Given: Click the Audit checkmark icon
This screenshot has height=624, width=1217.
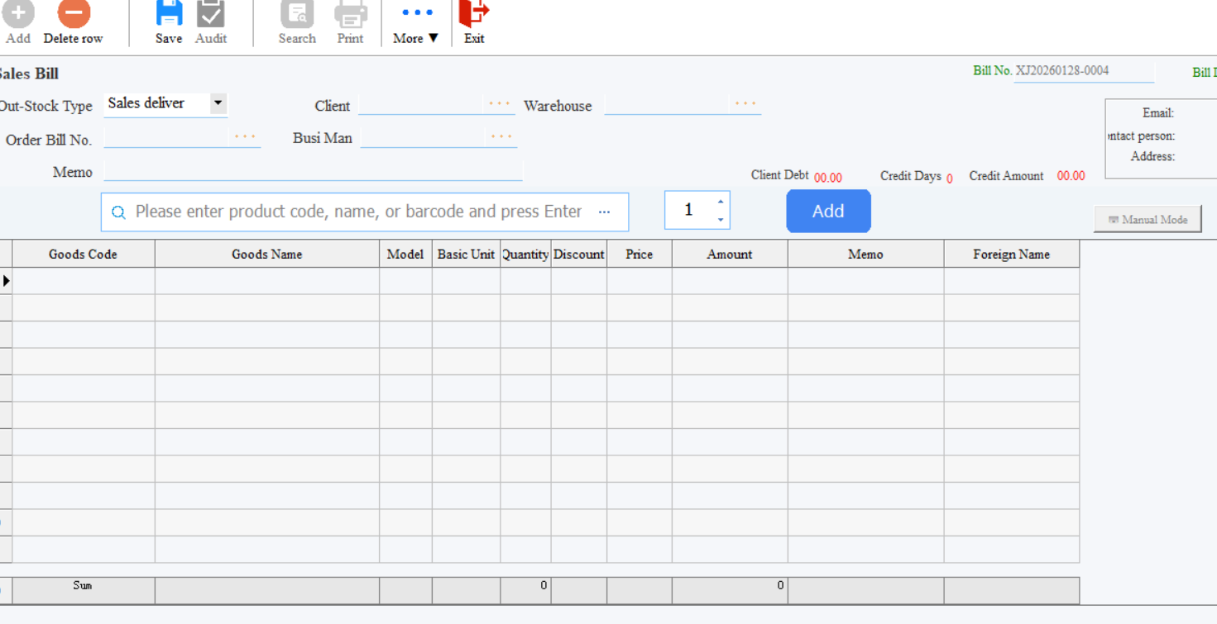Looking at the screenshot, I should pos(211,14).
